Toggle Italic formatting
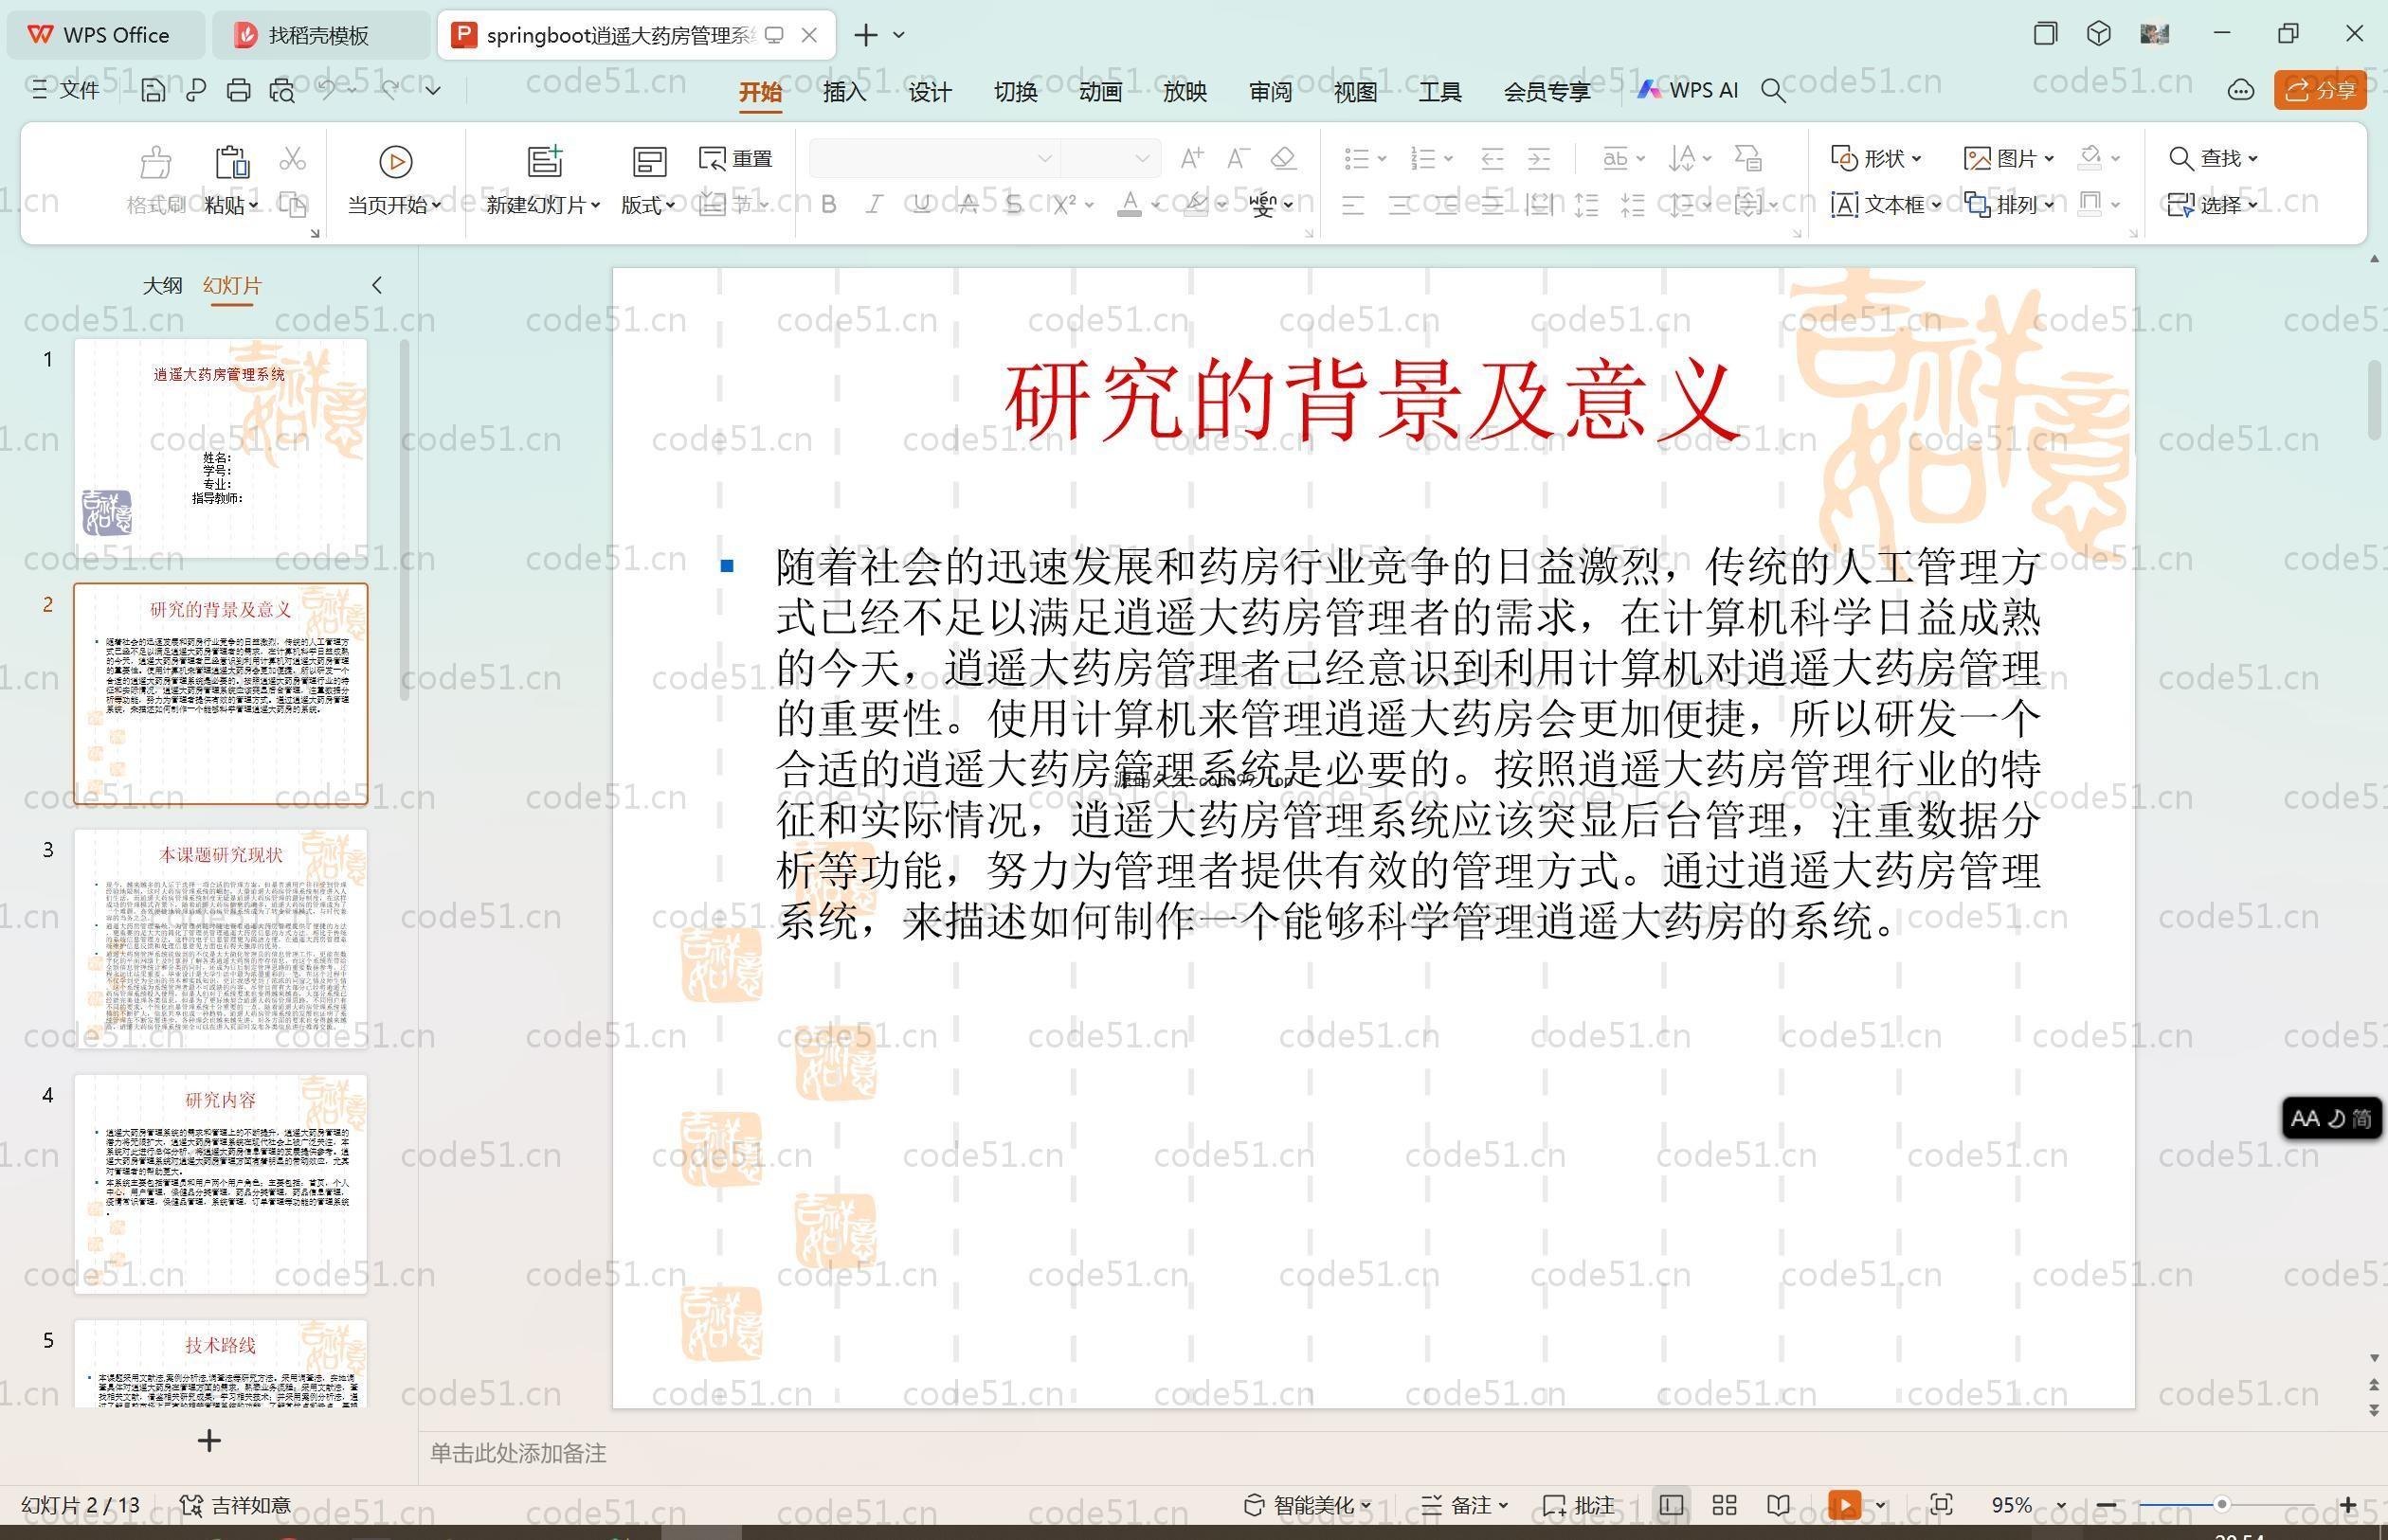 click(x=875, y=205)
